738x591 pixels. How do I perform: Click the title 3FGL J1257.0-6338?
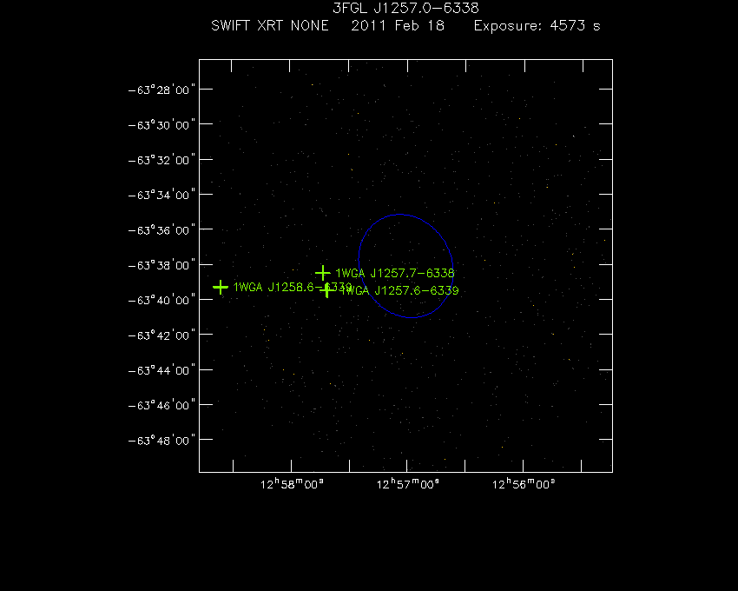[405, 8]
